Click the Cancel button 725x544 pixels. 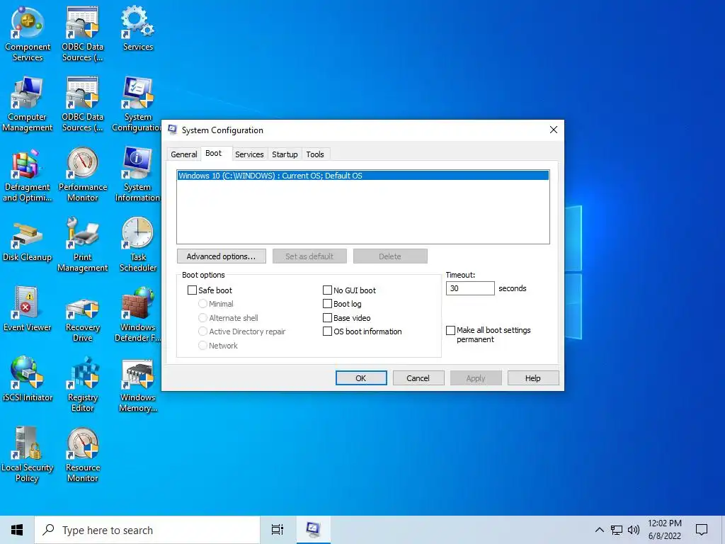point(418,378)
